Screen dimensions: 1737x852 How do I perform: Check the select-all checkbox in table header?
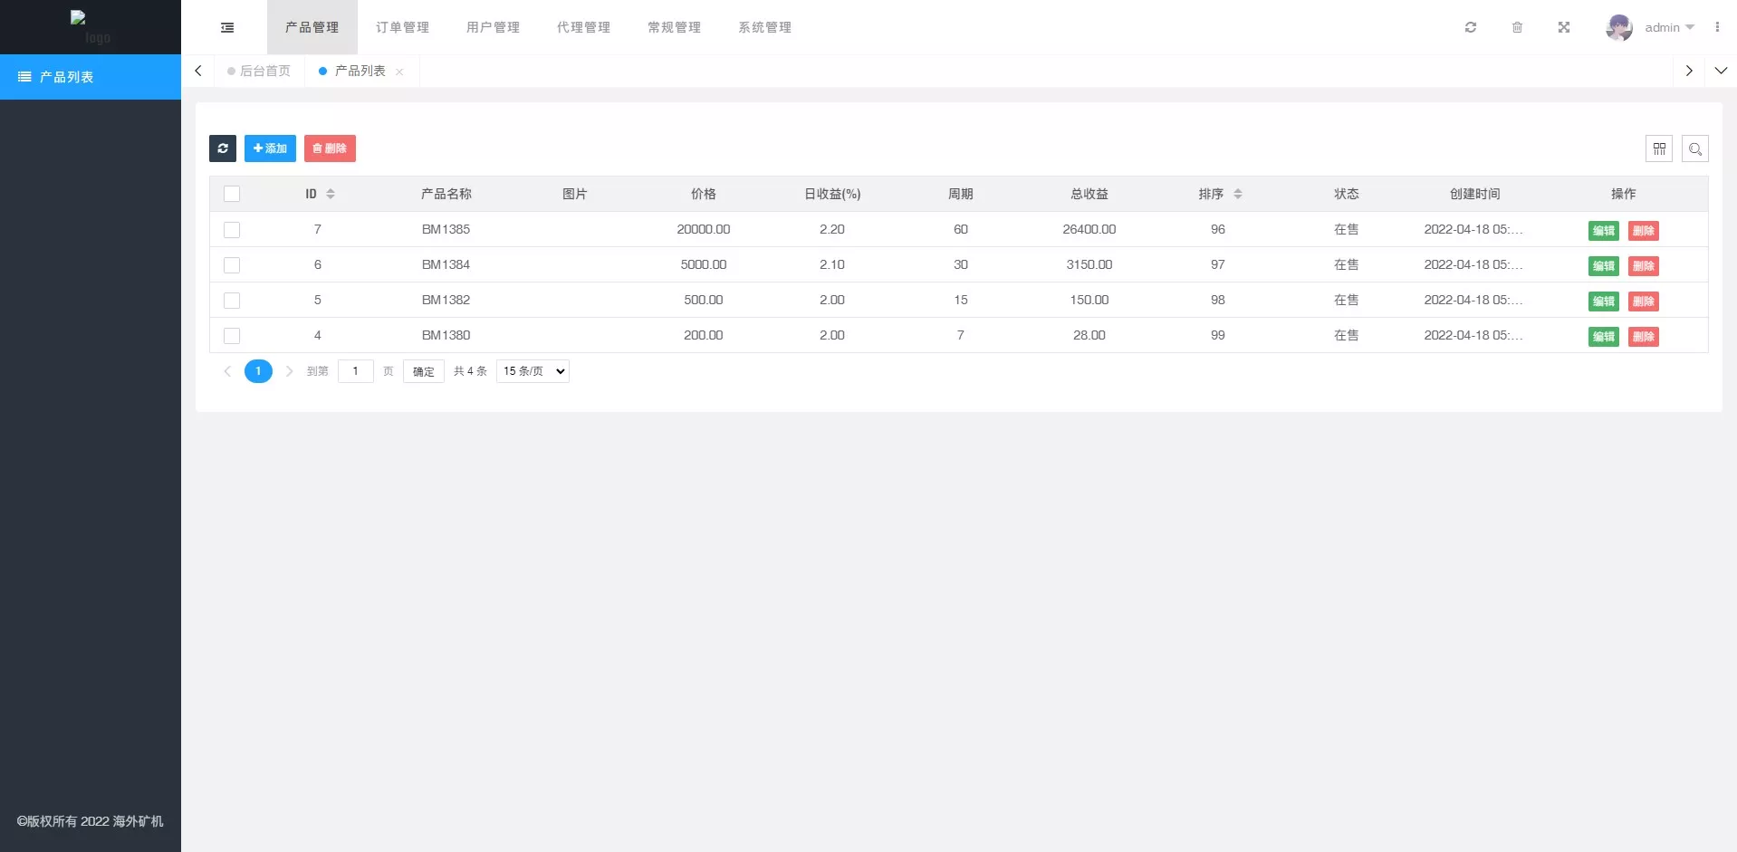232,194
